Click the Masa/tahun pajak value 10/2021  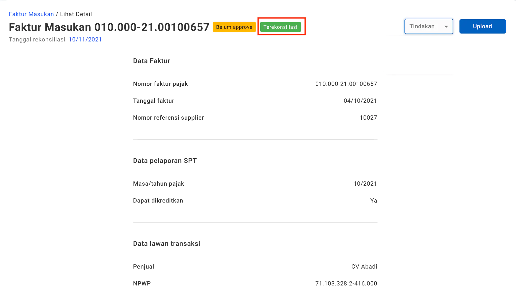[365, 184]
